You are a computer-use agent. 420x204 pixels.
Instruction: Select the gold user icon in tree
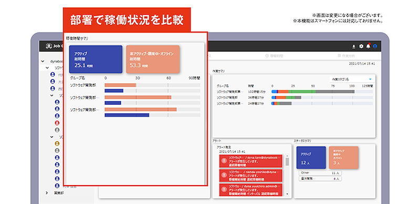[x=57, y=144]
